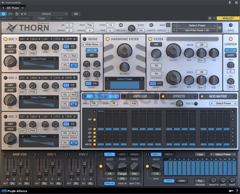
Task: Open the preset settings gear in Thorn header
Action: (220, 28)
